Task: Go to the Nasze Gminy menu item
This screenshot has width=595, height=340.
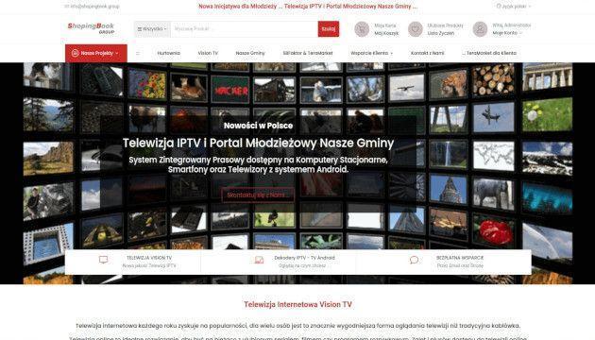Action: tap(250, 53)
